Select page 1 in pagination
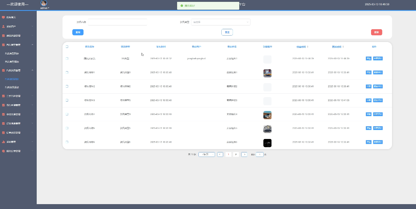The height and width of the screenshot is (209, 416). pyautogui.click(x=228, y=154)
